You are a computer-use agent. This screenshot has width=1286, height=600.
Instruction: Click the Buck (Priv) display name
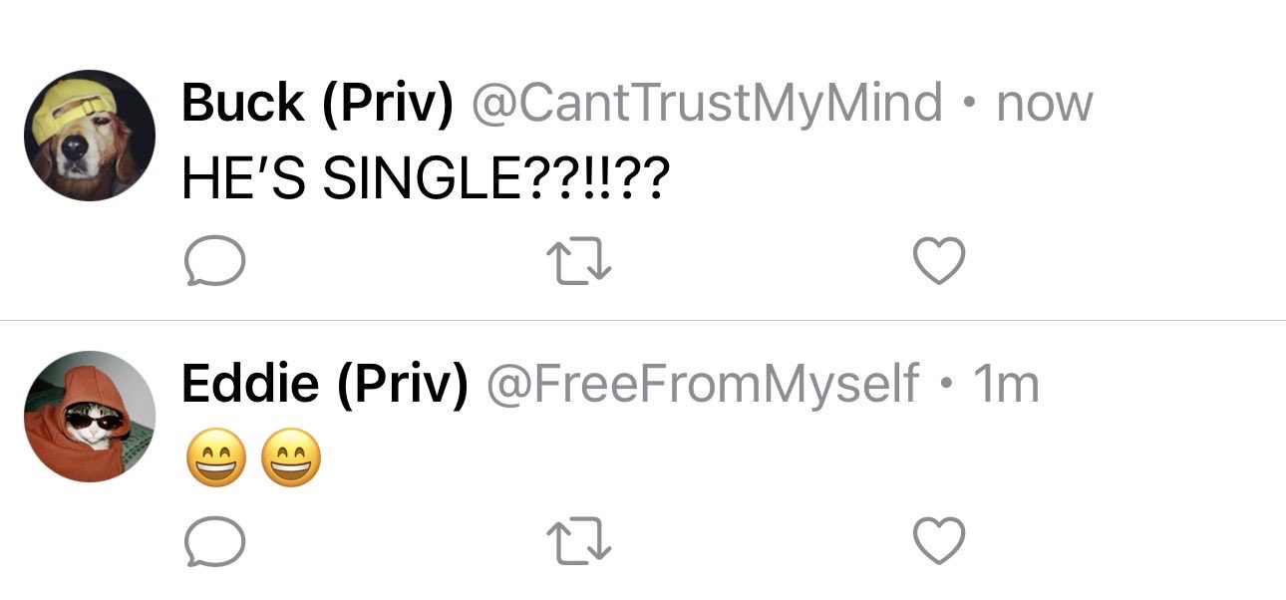pos(317,104)
